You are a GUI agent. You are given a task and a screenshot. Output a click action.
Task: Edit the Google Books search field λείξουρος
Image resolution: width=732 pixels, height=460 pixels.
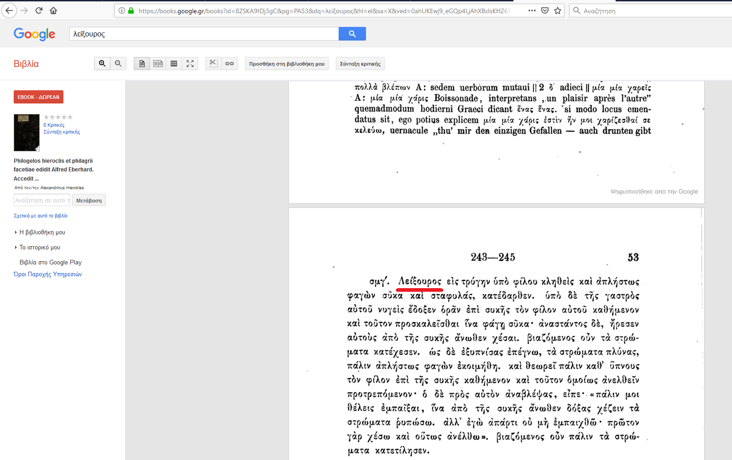(204, 34)
